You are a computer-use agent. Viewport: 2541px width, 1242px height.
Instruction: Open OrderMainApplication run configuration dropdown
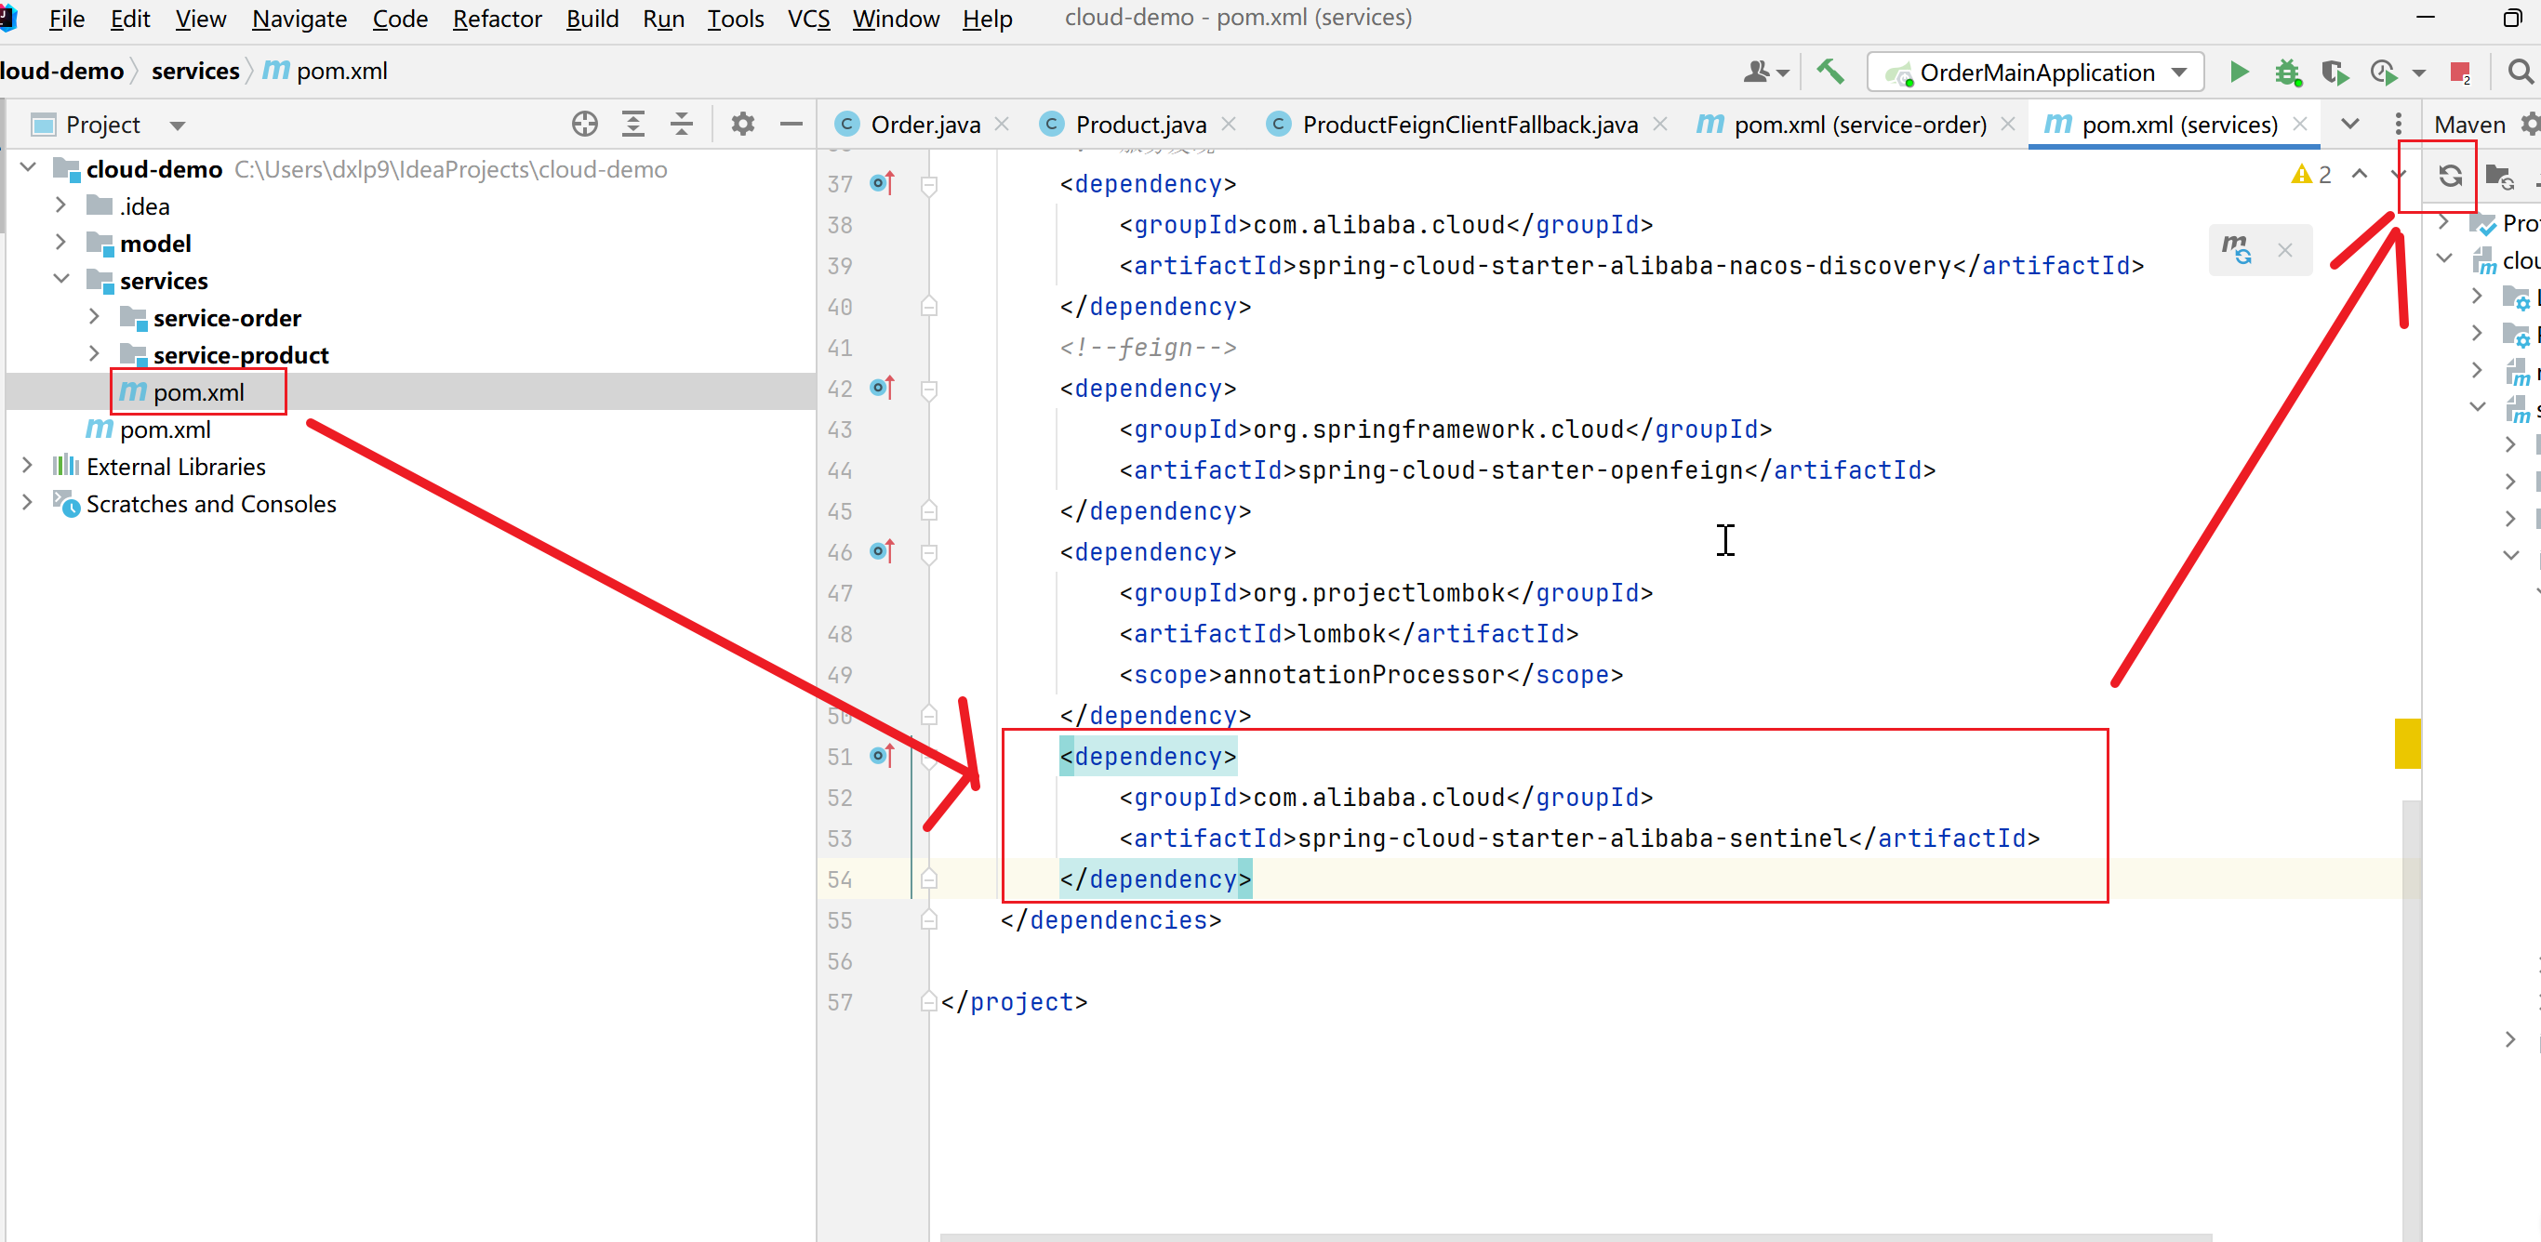click(x=2179, y=72)
